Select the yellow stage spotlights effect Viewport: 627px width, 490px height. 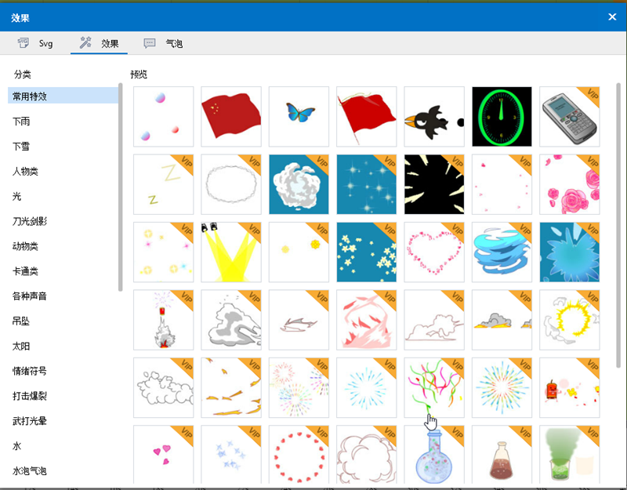click(231, 252)
